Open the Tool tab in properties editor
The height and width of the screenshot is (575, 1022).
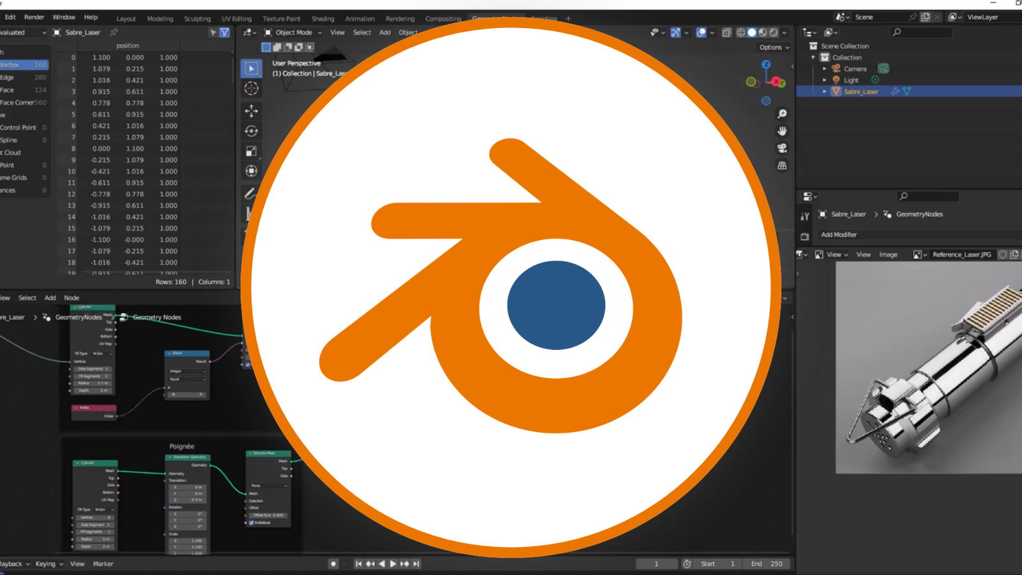coord(805,217)
